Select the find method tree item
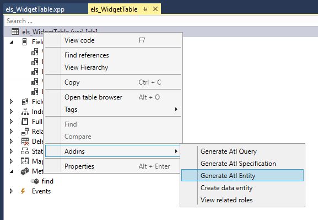318x220 pixels. (47, 181)
